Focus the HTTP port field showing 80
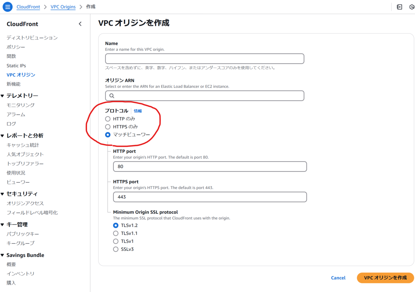This screenshot has height=292, width=415. [x=210, y=166]
